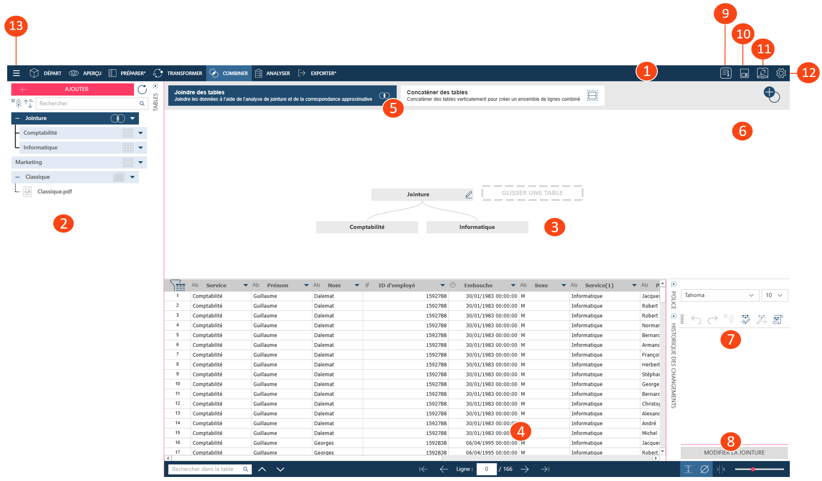Click the undo arrow in change history
Viewport: 822px width, 481px height.
(x=696, y=319)
